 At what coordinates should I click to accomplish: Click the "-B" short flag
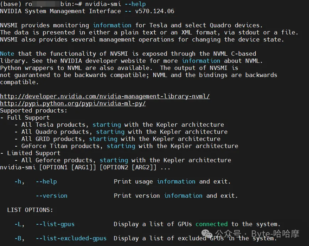point(20,238)
